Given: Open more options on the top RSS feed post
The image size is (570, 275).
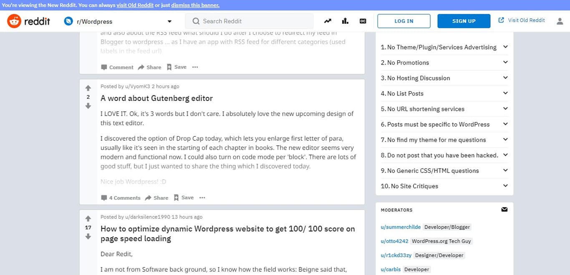Looking at the screenshot, I should tap(195, 67).
